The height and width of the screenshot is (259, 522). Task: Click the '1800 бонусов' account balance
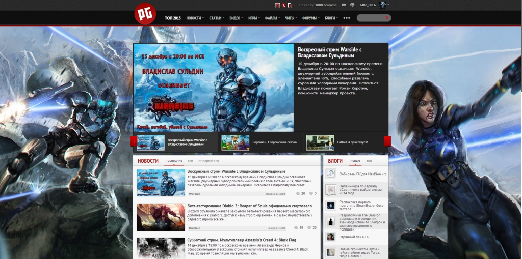(x=326, y=5)
